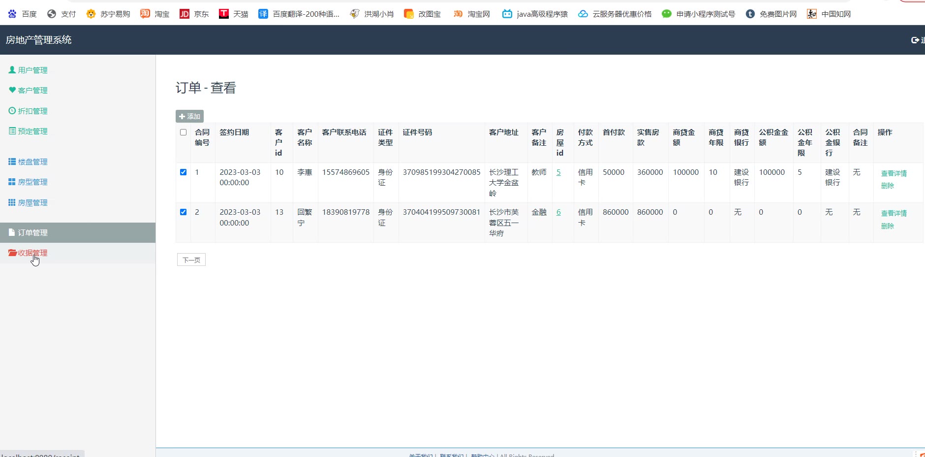Click the file icon beside 订单管理
Image resolution: width=925 pixels, height=457 pixels.
pyautogui.click(x=12, y=232)
